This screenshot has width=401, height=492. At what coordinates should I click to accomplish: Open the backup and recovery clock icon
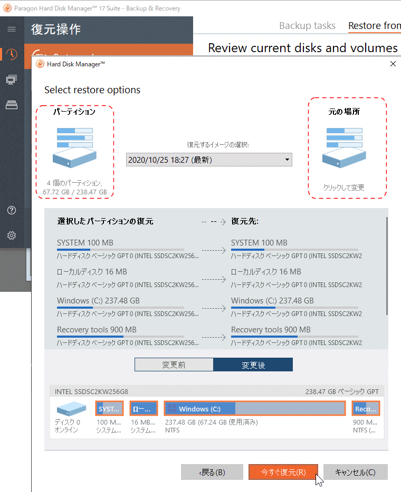tap(11, 54)
